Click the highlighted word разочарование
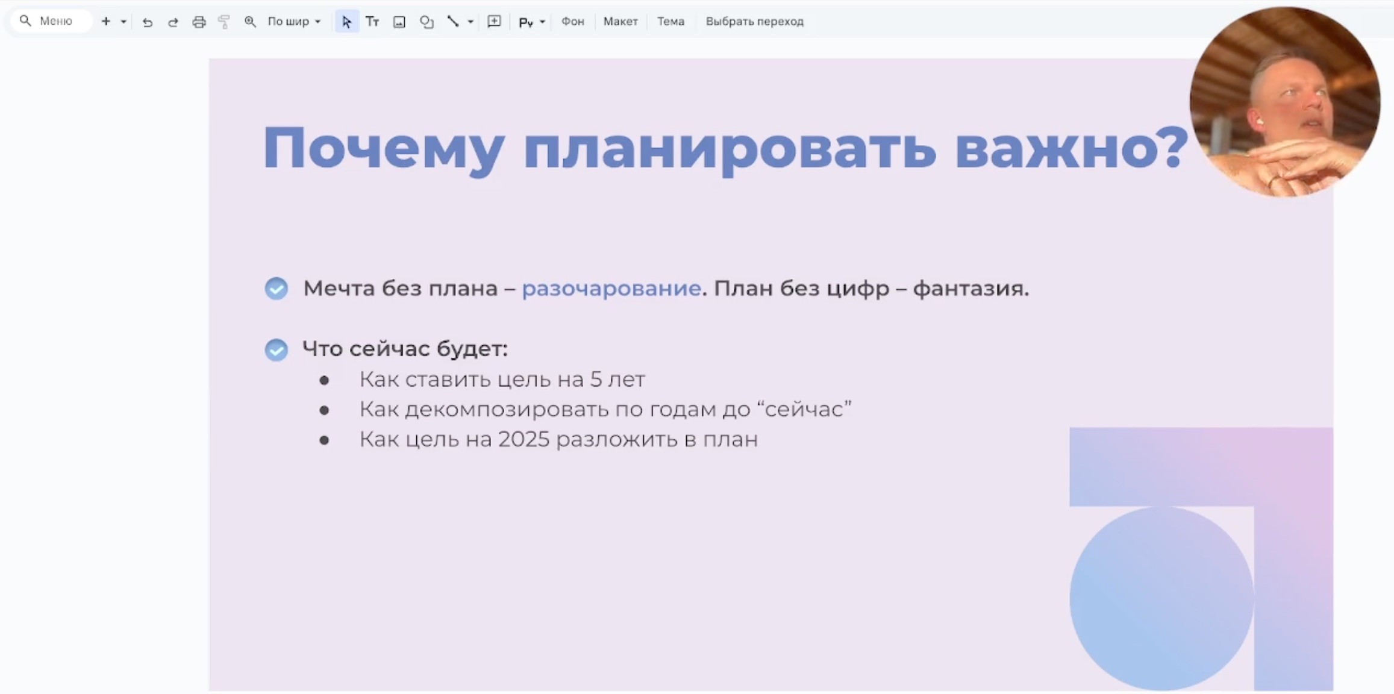Image resolution: width=1394 pixels, height=694 pixels. pos(611,289)
